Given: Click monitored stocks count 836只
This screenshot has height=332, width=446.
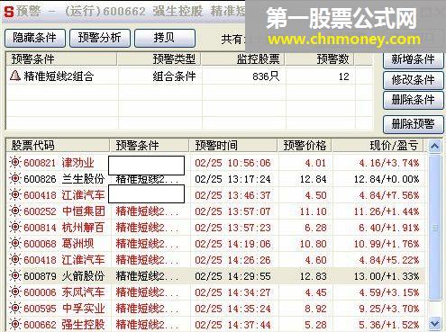Looking at the screenshot, I should tap(266, 76).
